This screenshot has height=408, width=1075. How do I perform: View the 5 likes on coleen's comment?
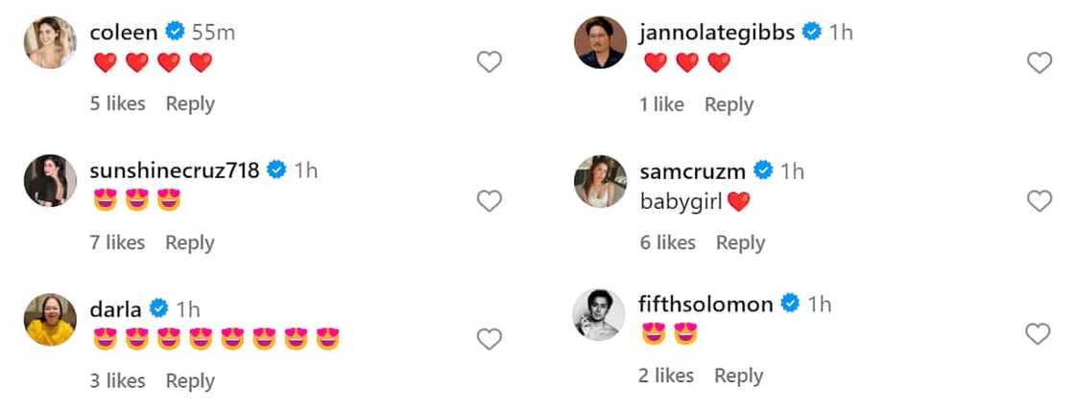click(x=117, y=103)
